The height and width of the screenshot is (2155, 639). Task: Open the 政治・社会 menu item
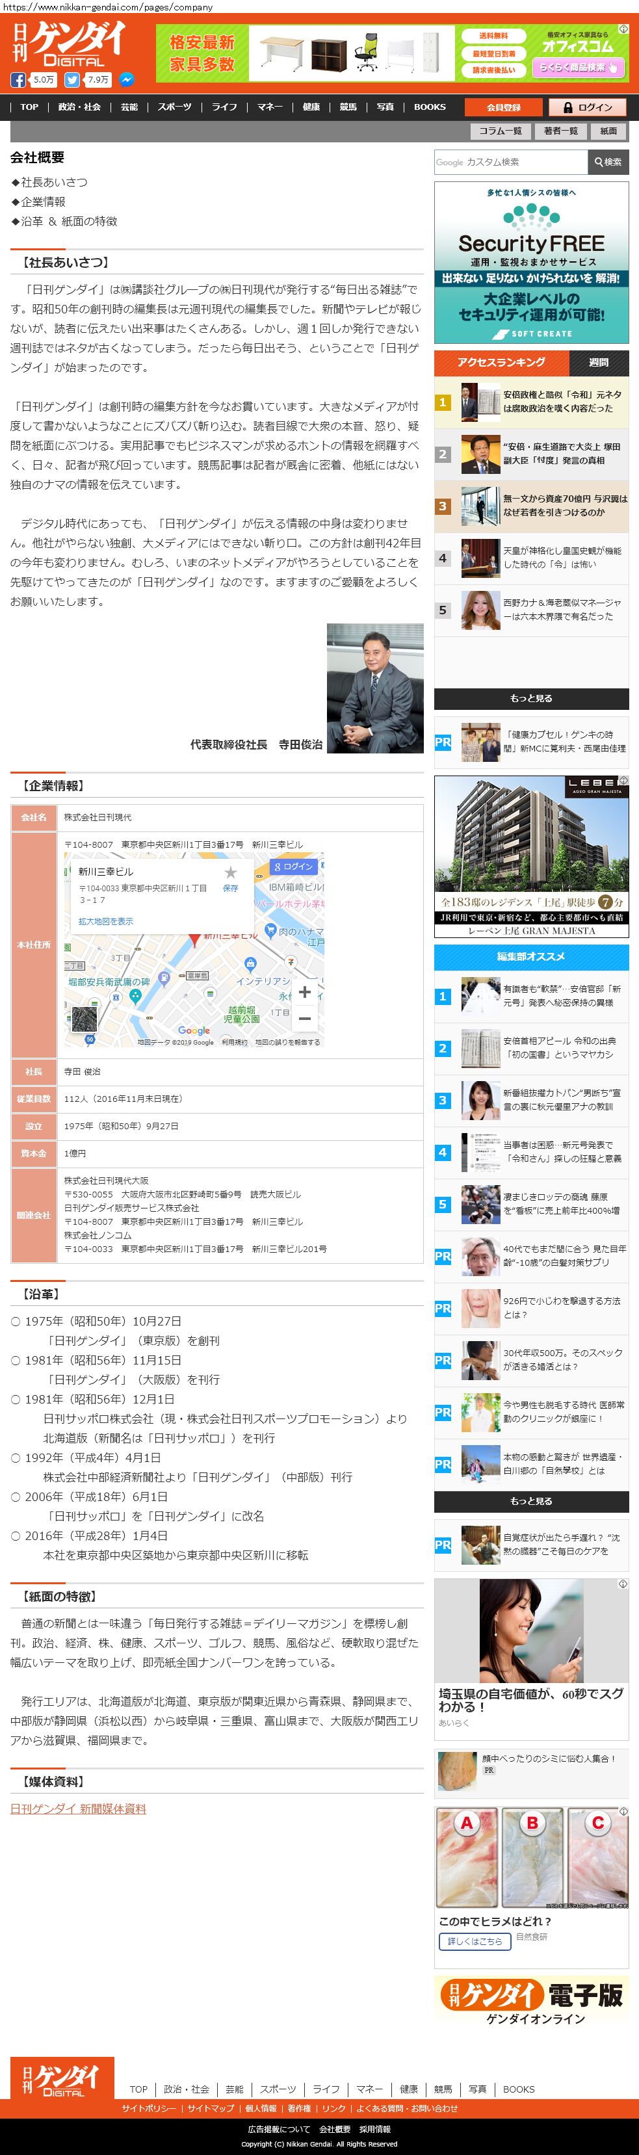tap(79, 107)
